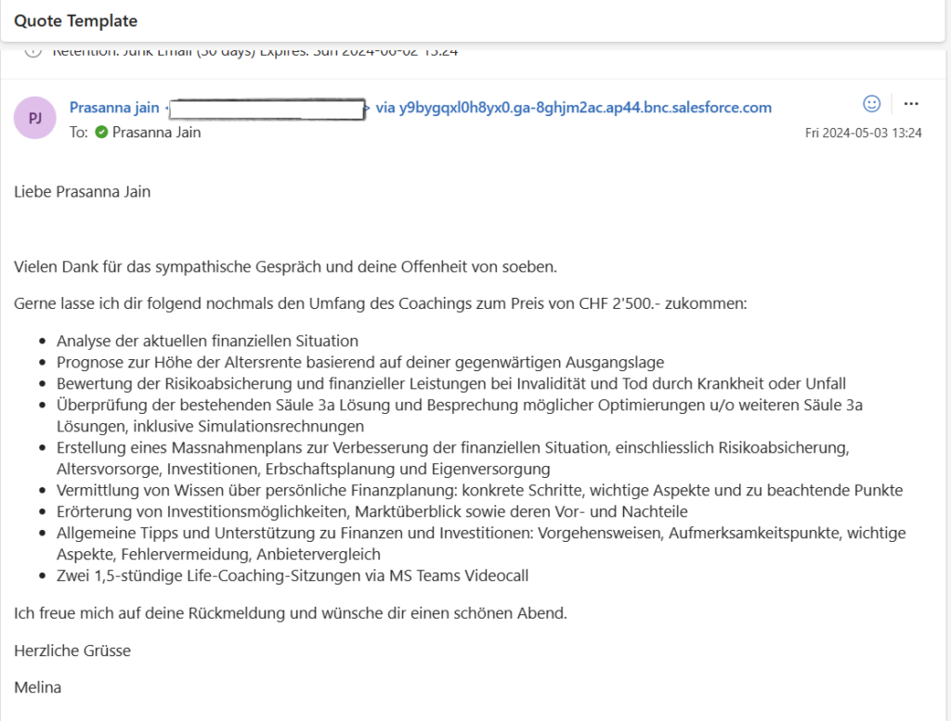Click the signature name Melina

[x=37, y=688]
